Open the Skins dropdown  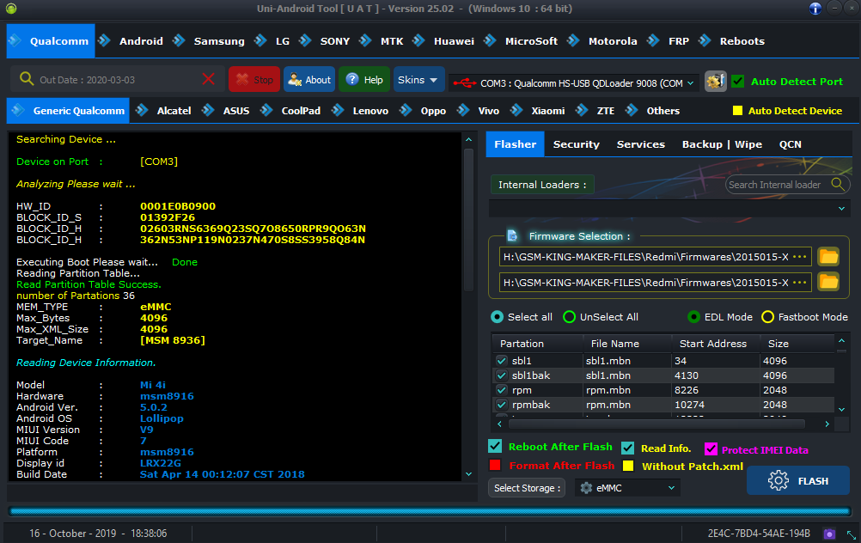pos(418,80)
